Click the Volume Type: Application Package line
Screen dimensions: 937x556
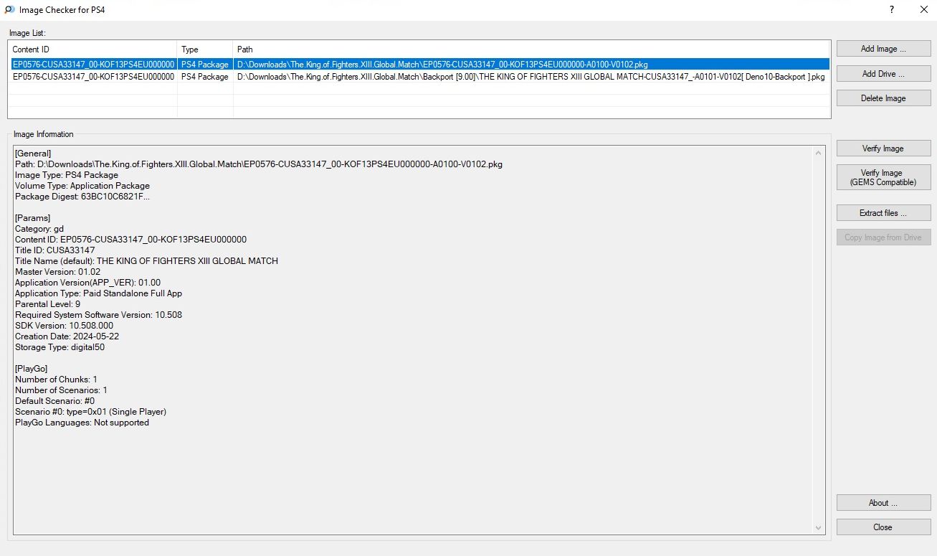click(82, 186)
